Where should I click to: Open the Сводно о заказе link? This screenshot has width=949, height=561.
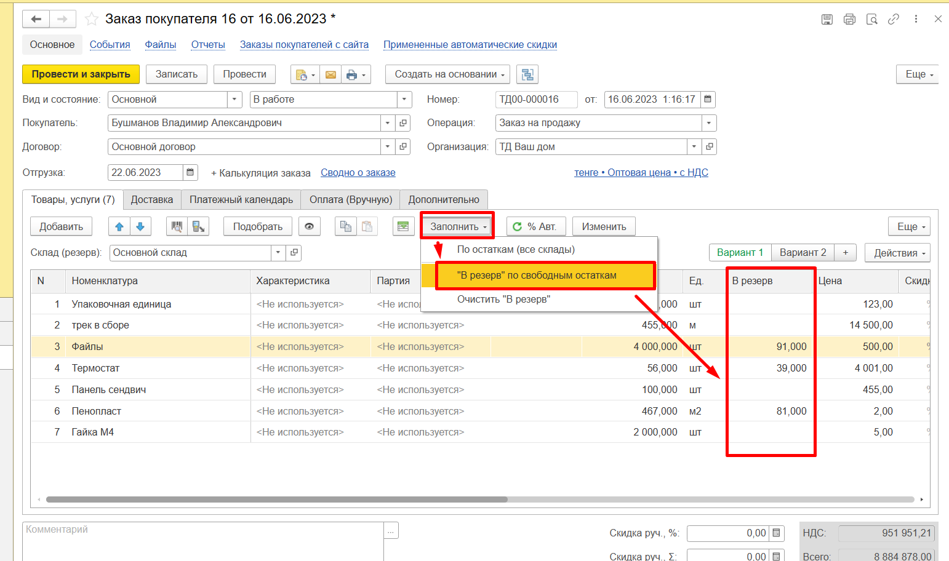(x=358, y=173)
